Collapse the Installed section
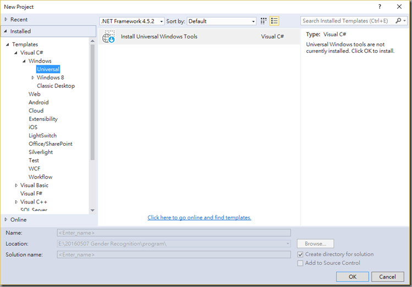 [x=6, y=31]
